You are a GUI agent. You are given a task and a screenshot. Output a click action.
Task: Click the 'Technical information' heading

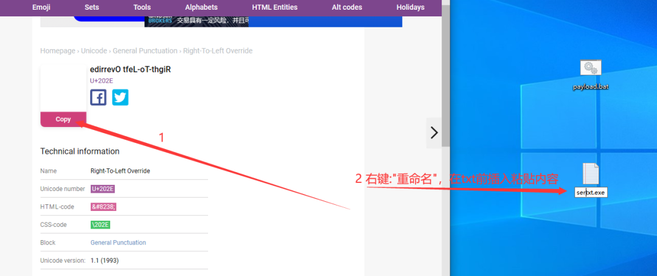80,151
